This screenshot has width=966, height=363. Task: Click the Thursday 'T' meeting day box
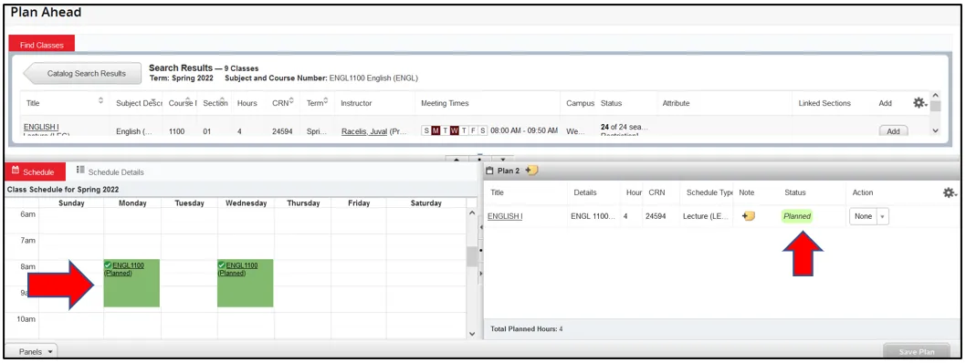coord(465,130)
